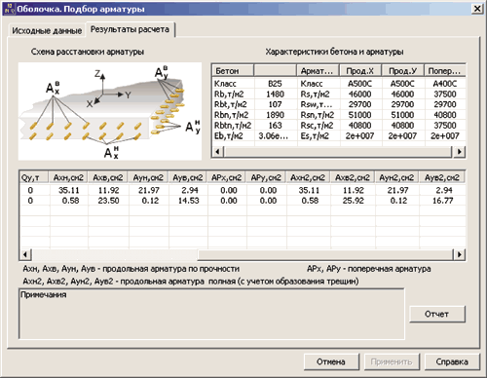
Task: Select the Результаты расчета tab
Action: 130,29
